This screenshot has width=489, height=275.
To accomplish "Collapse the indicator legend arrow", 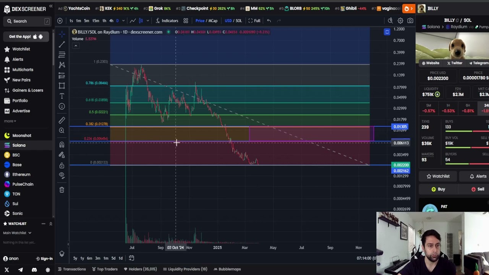I will tap(76, 46).
